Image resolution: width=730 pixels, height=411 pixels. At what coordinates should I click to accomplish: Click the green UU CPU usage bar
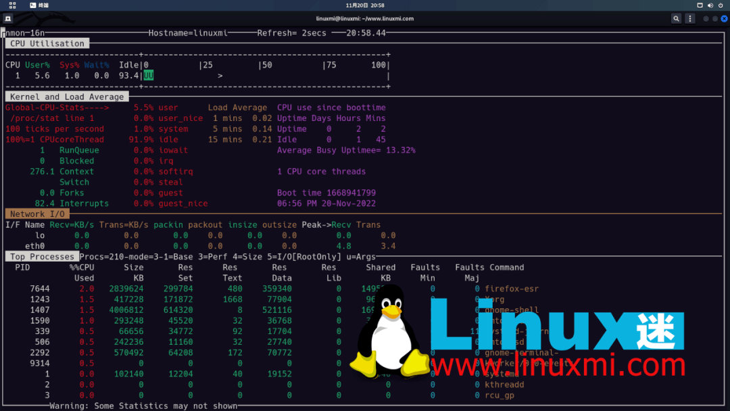tap(149, 76)
